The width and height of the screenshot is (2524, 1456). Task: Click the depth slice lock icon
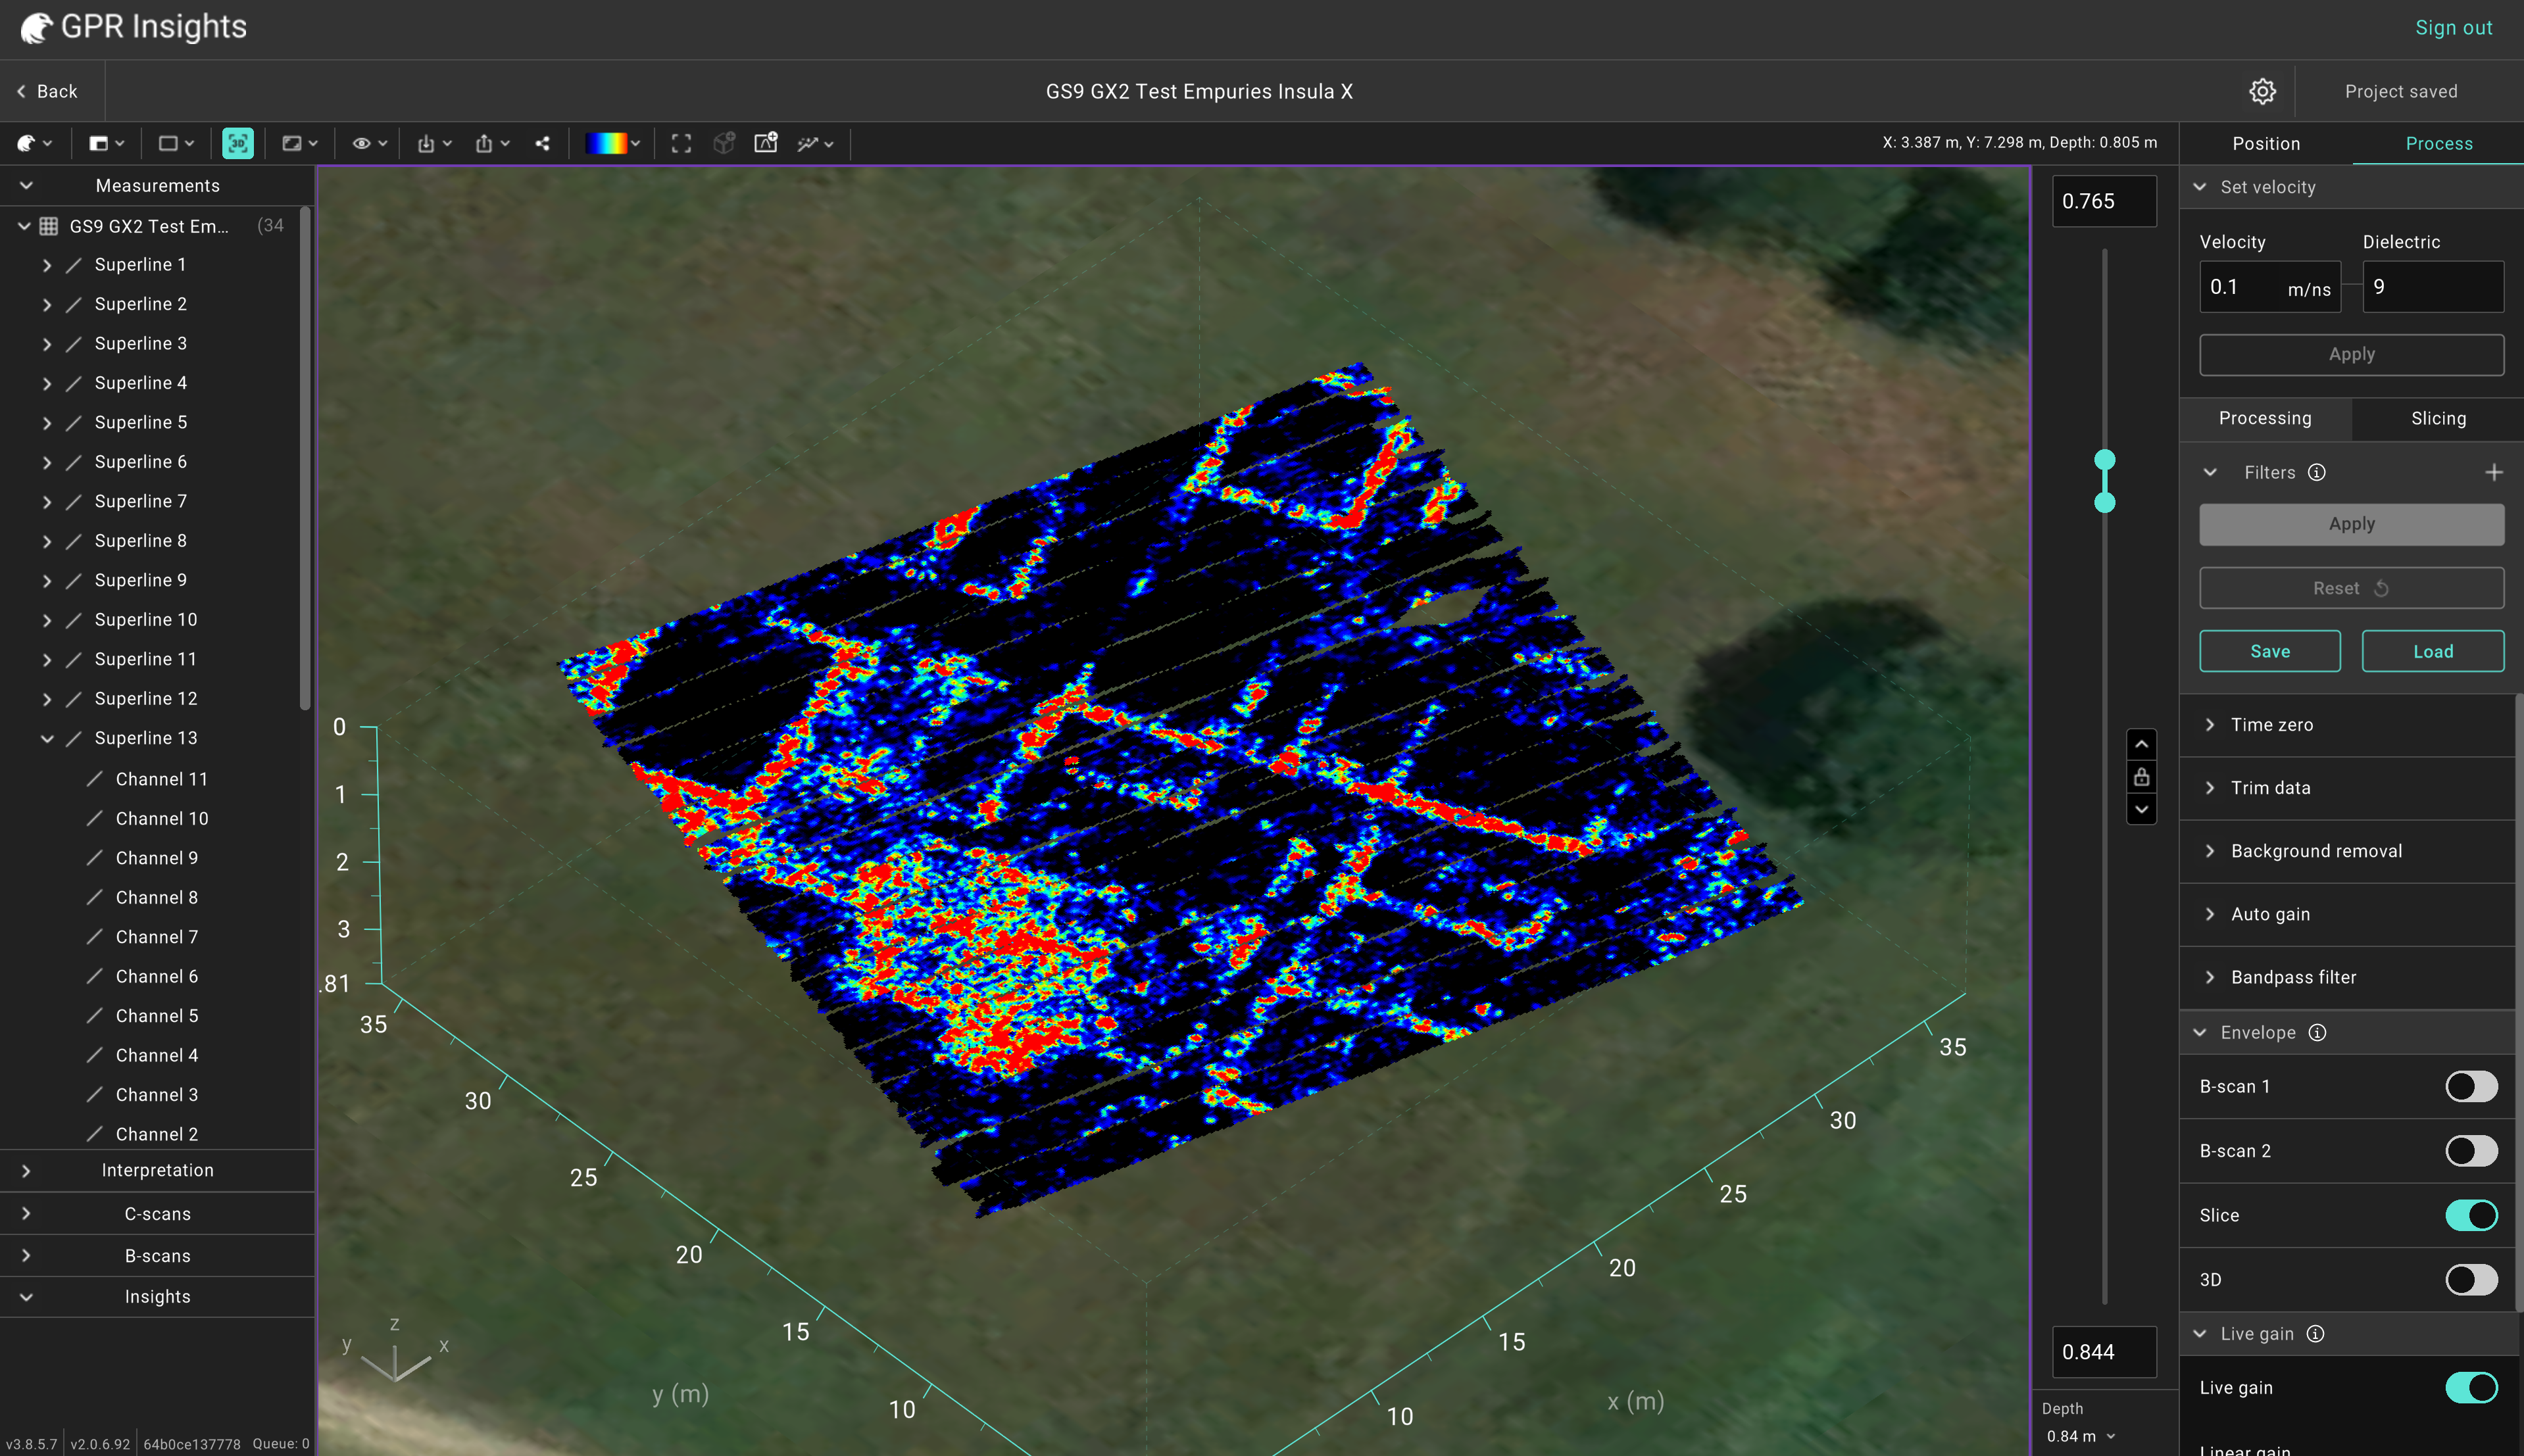[x=2141, y=776]
